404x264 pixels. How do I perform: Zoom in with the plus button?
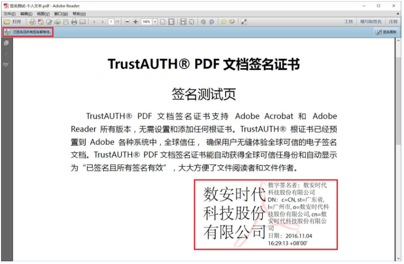point(135,22)
